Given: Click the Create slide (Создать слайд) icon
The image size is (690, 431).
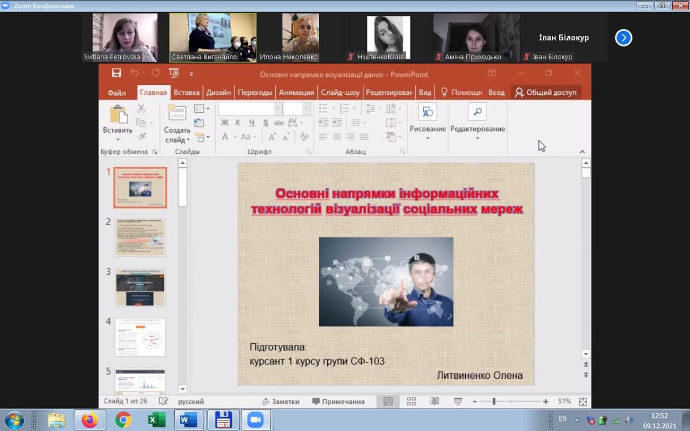Looking at the screenshot, I should tap(177, 113).
